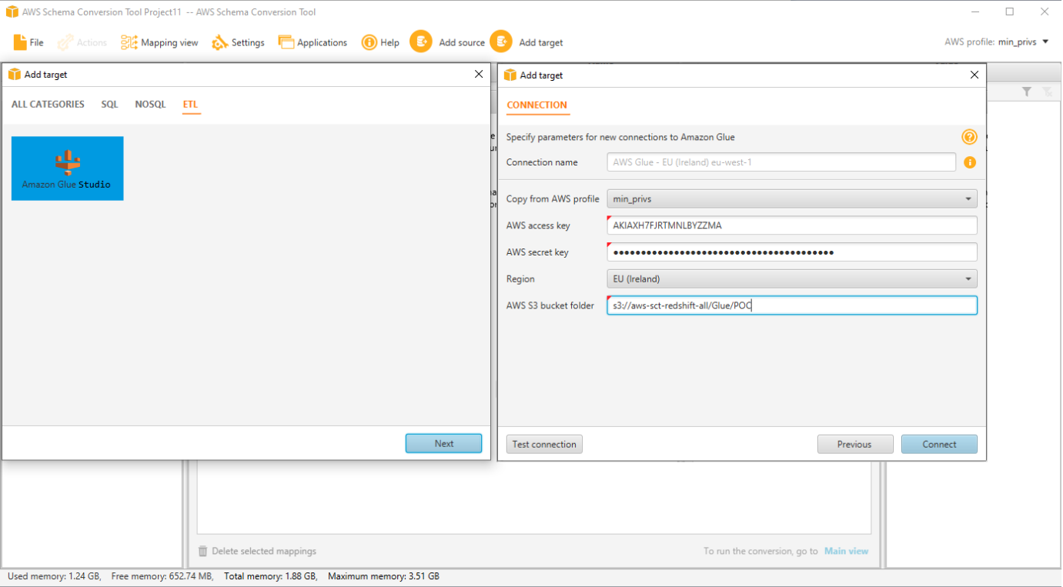
Task: Open the Help menu
Action: coord(380,42)
